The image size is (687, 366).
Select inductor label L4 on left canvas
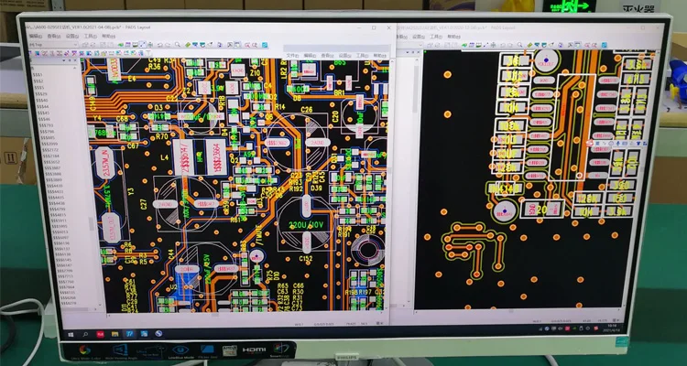tap(164, 157)
